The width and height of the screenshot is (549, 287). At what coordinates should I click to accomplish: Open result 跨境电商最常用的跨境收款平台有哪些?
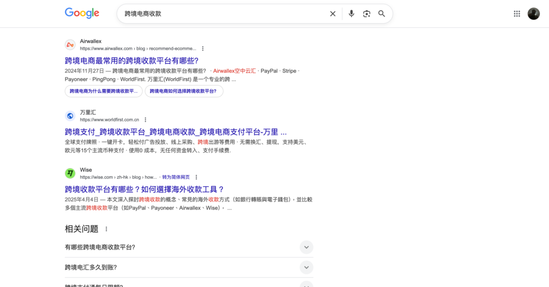[132, 61]
